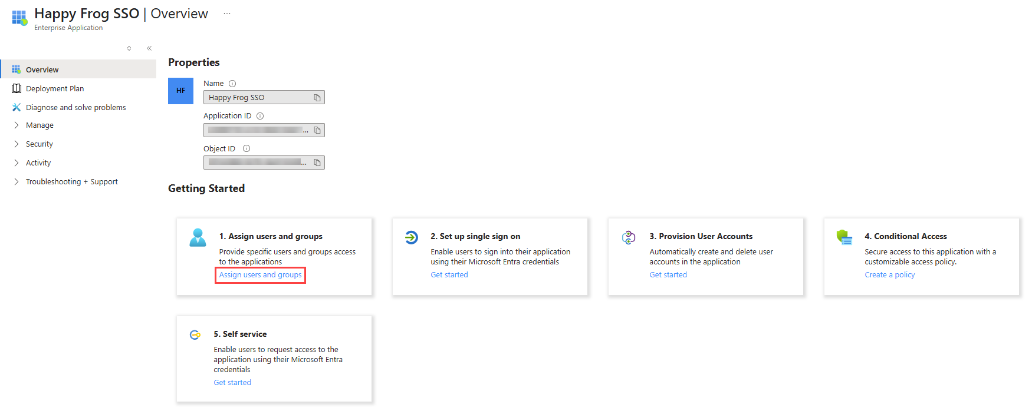Click the single sign on arrow icon
Viewport: 1032px width, 411px height.
coord(412,237)
